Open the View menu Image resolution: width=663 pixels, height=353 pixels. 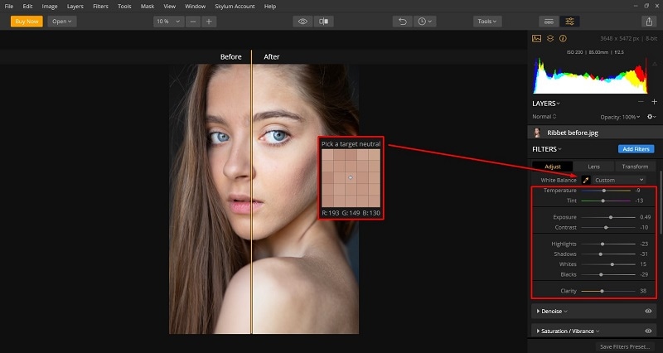[x=170, y=7]
